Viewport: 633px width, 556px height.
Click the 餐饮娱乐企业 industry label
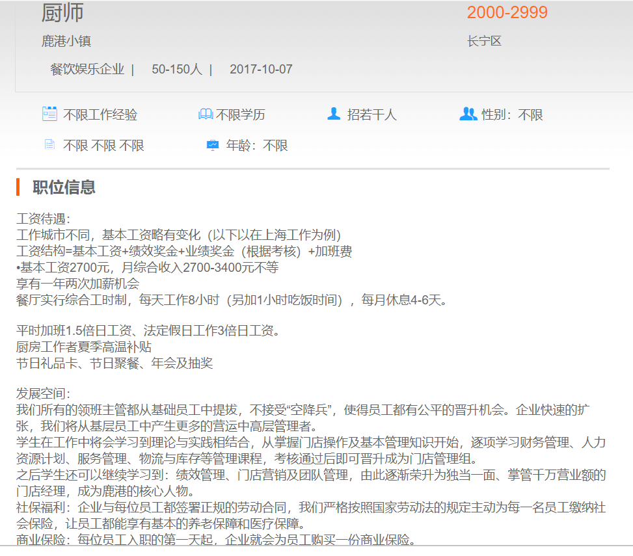click(87, 69)
